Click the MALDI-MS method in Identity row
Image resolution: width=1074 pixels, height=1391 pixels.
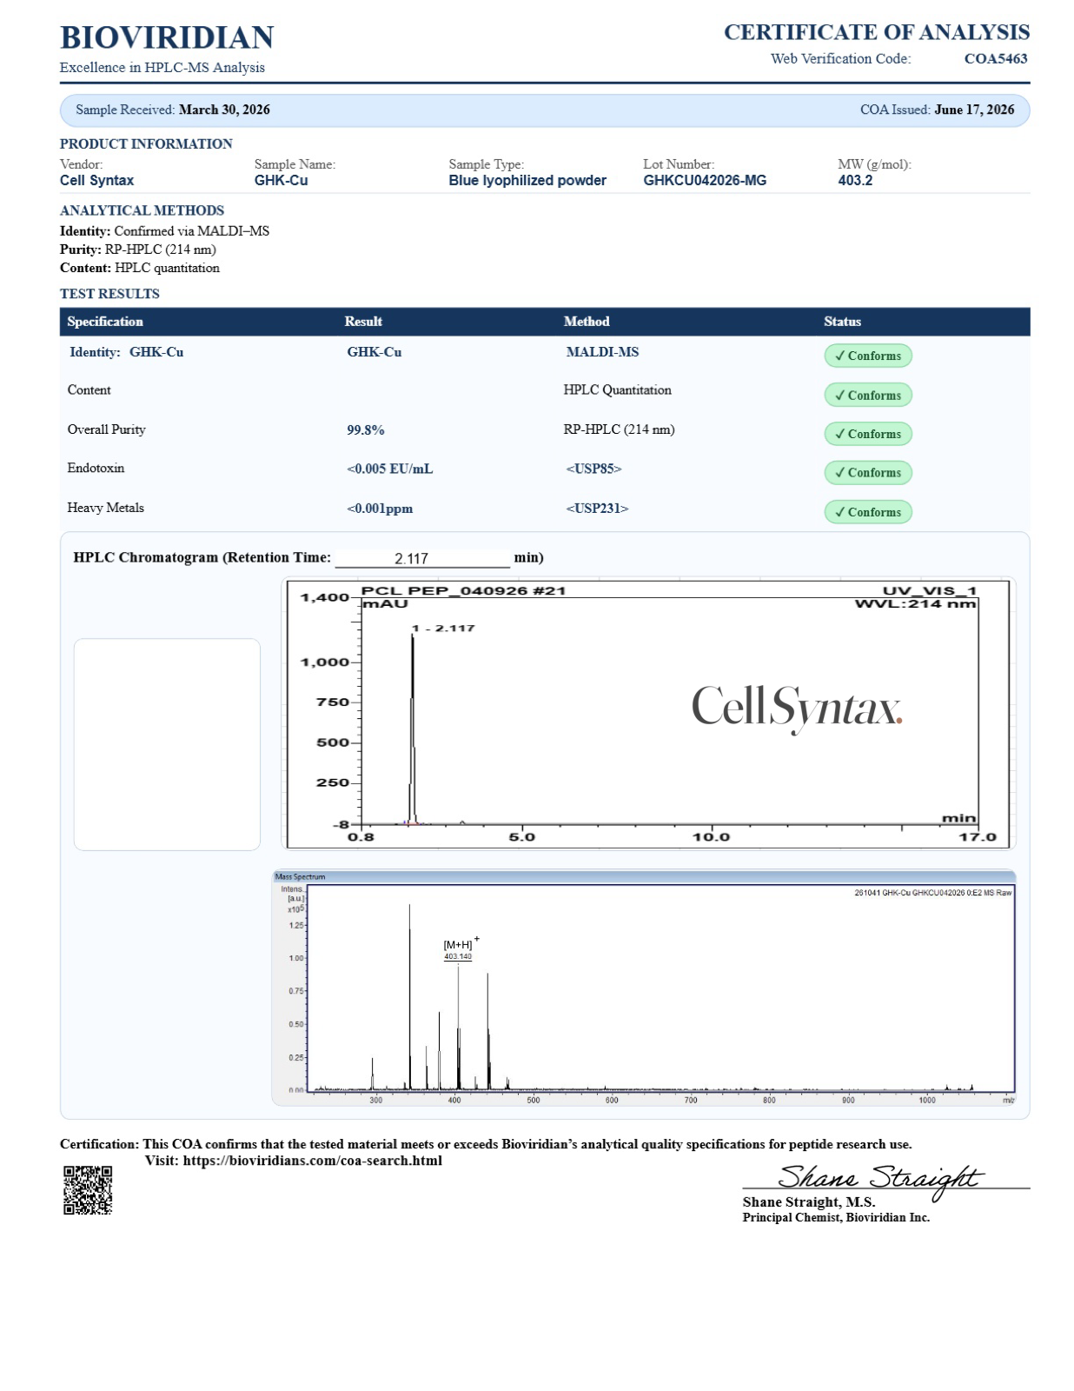click(x=602, y=352)
